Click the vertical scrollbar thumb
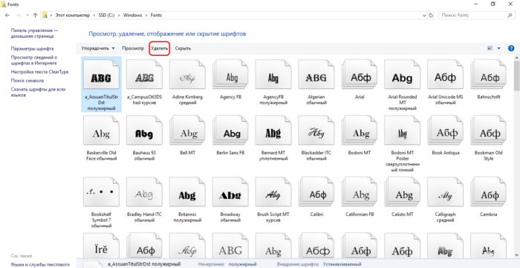 coord(517,76)
